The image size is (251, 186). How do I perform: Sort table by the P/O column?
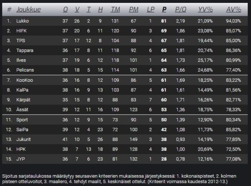(x=181, y=9)
